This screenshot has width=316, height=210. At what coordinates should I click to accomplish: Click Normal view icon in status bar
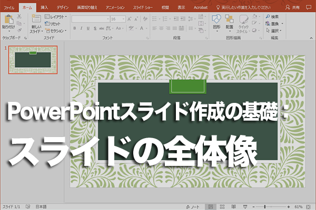(211, 206)
